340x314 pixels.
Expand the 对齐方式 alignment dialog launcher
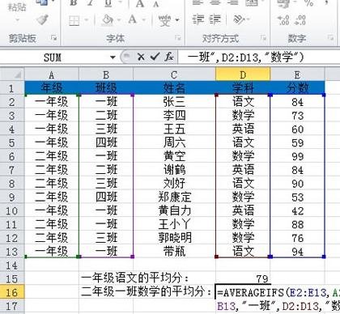tap(263, 38)
